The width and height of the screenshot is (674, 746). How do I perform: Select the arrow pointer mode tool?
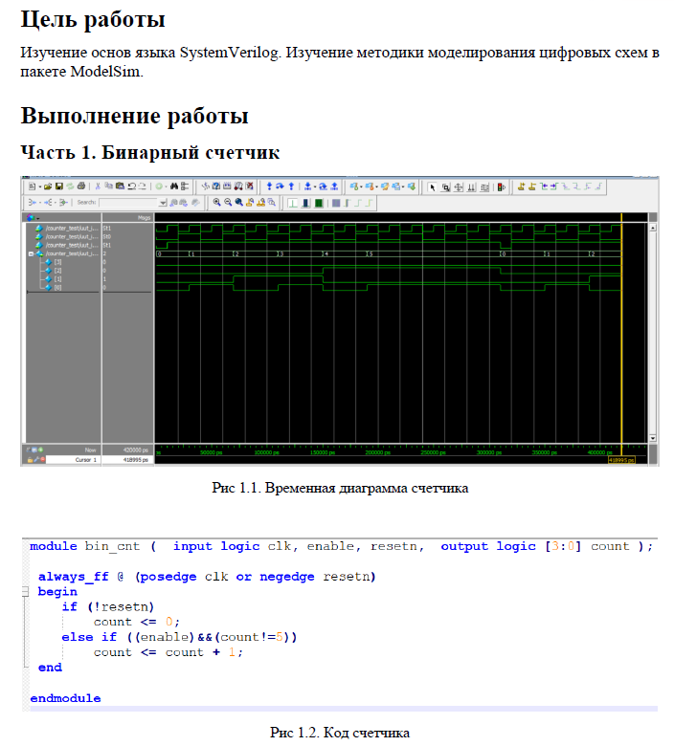[x=432, y=186]
